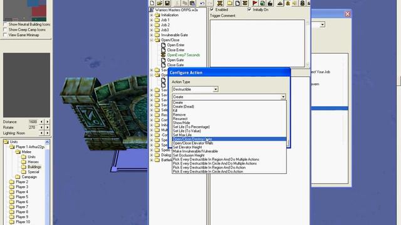Open the Object Editor module icon

point(303,3)
